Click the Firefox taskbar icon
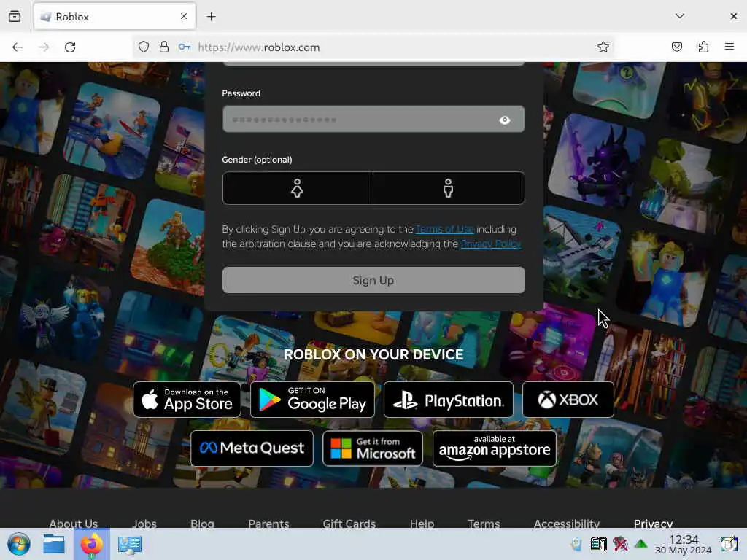The width and height of the screenshot is (747, 560). (x=92, y=545)
